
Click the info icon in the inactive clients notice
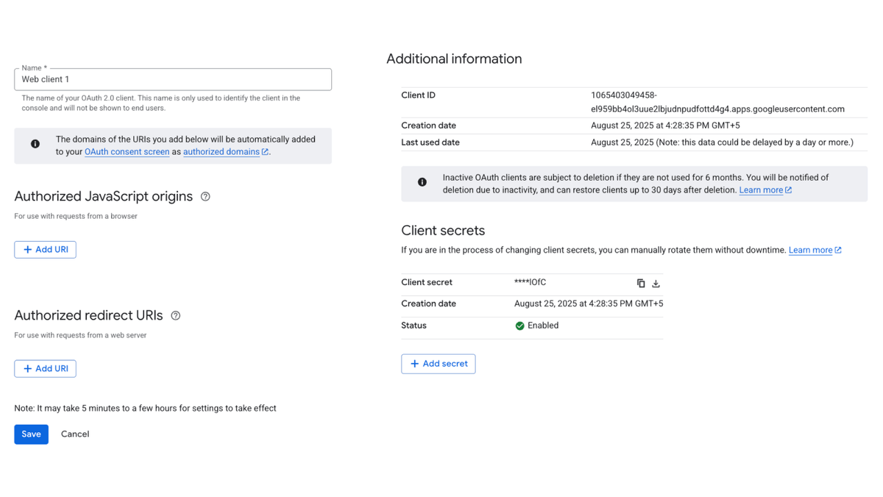[421, 182]
